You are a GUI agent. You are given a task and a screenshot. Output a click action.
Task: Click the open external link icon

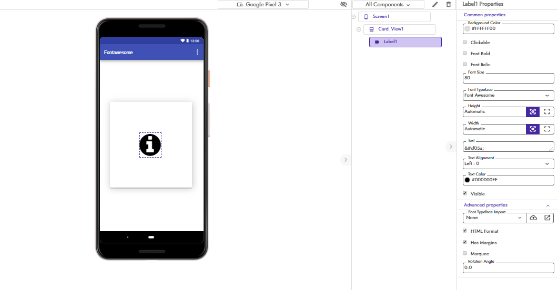tap(547, 218)
